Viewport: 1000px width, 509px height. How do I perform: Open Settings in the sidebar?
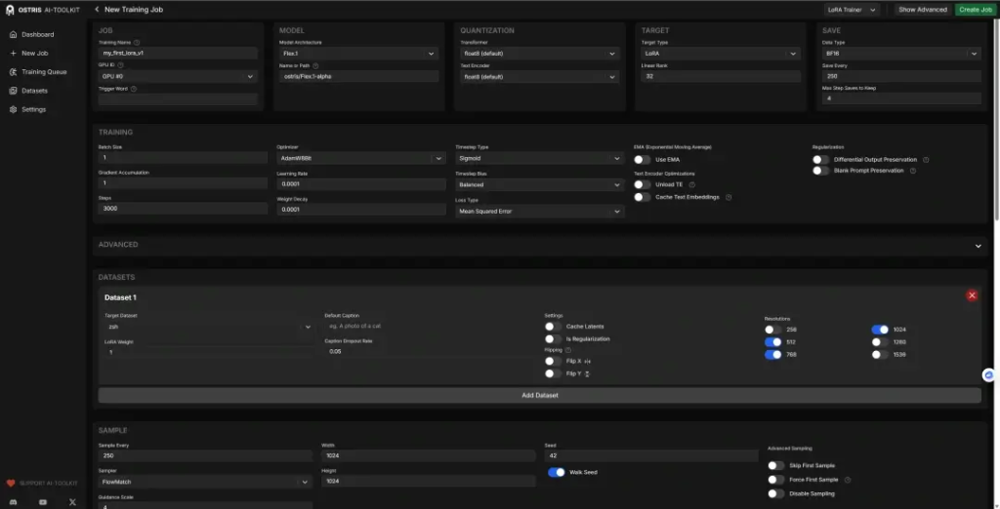coord(34,109)
